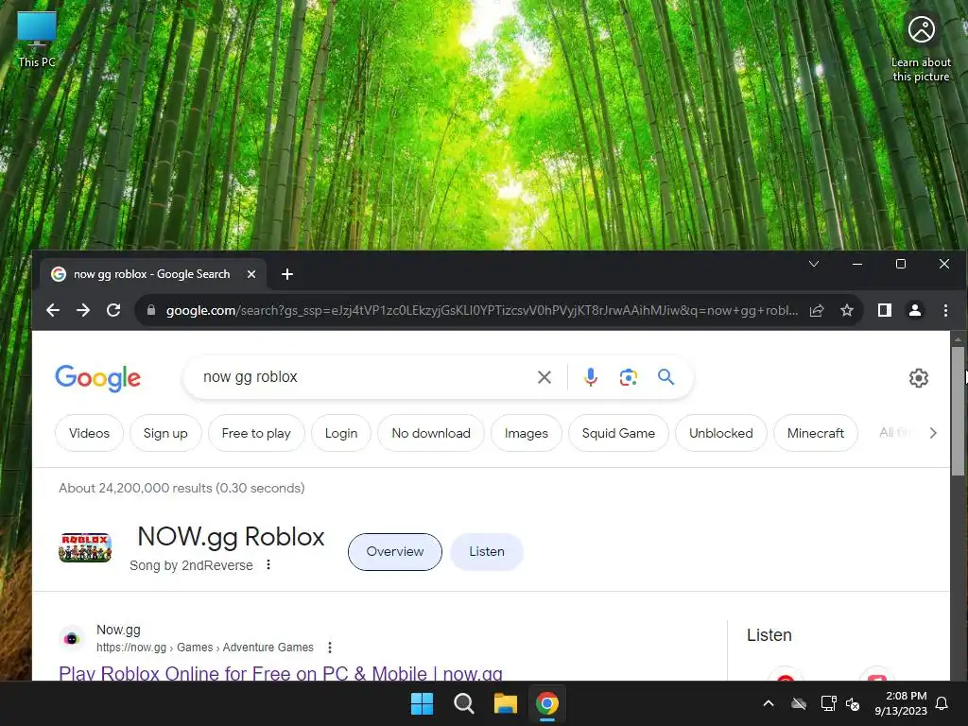Click the OneDrive cloud tray icon
The width and height of the screenshot is (968, 726).
coord(799,703)
